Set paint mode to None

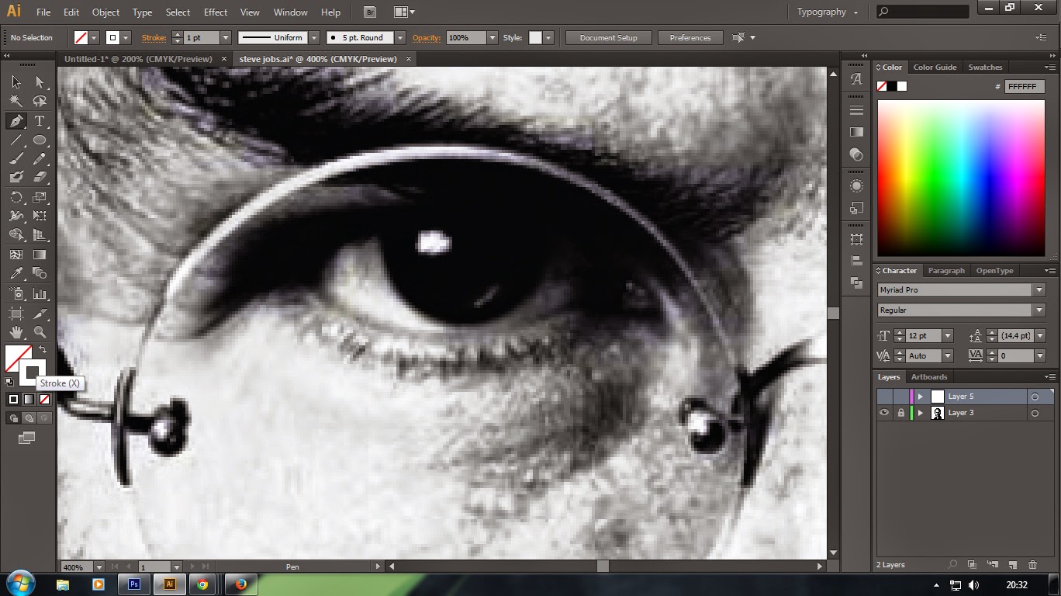pyautogui.click(x=44, y=400)
